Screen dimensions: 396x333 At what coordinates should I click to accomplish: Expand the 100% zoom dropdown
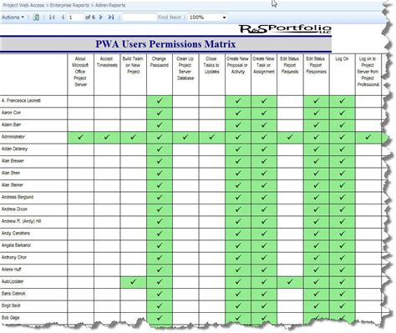(207, 18)
